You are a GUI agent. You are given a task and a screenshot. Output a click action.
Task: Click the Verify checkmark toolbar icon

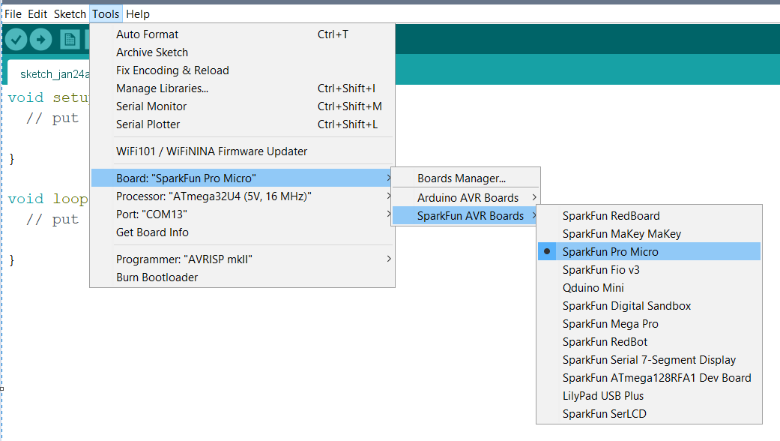(16, 40)
